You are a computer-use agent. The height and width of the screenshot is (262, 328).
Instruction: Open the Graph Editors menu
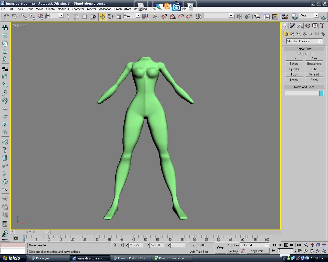coord(123,9)
